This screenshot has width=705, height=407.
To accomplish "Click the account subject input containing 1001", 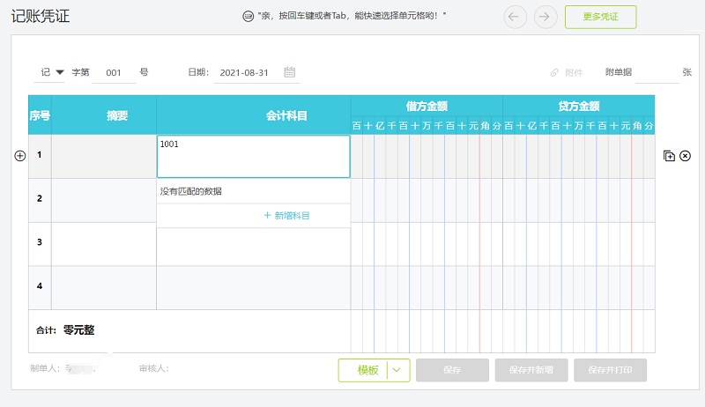I will click(253, 157).
